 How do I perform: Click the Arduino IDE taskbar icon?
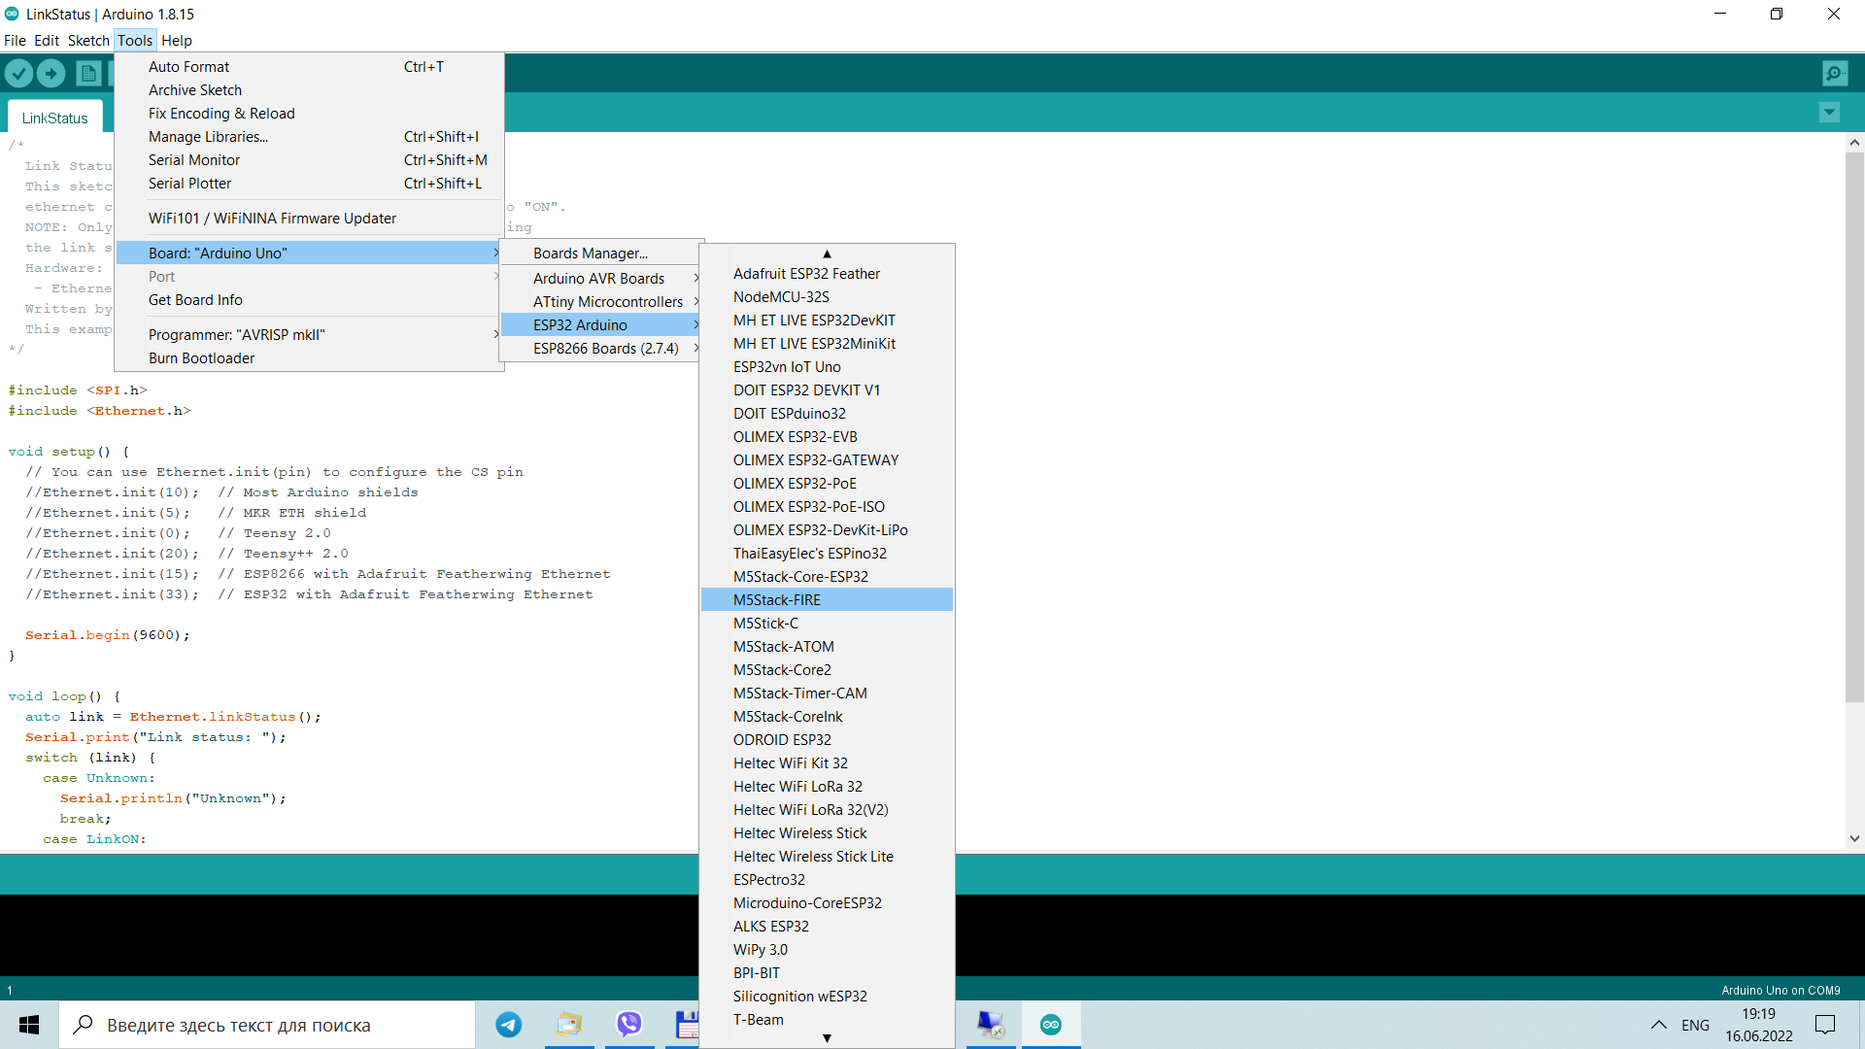pyautogui.click(x=1051, y=1025)
